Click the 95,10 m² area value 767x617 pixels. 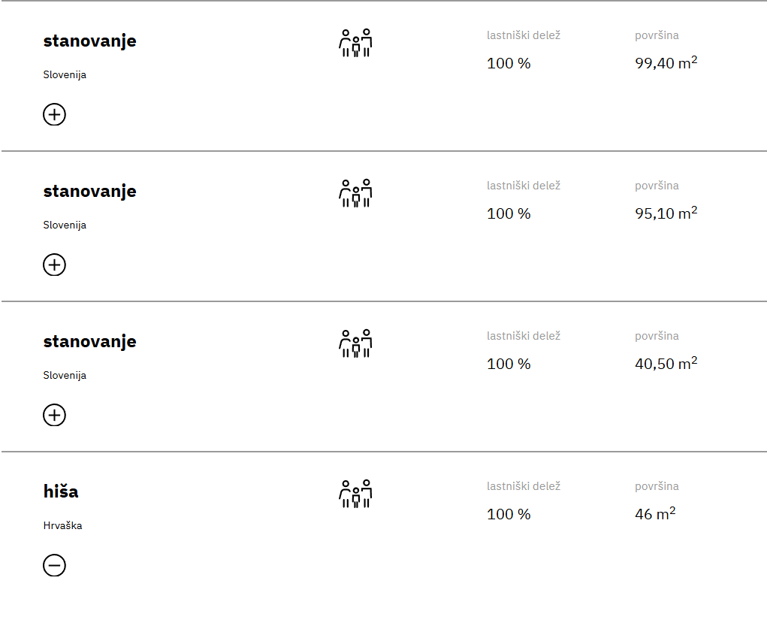click(666, 213)
